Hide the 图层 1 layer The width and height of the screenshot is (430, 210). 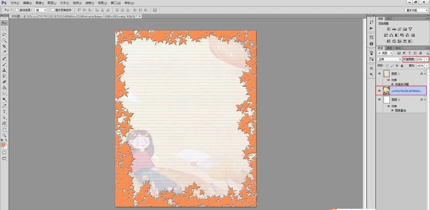pyautogui.click(x=379, y=73)
